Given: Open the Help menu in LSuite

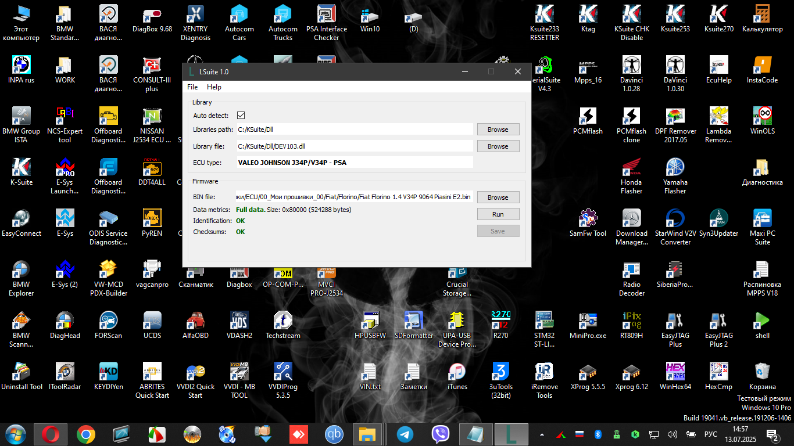Looking at the screenshot, I should point(214,87).
